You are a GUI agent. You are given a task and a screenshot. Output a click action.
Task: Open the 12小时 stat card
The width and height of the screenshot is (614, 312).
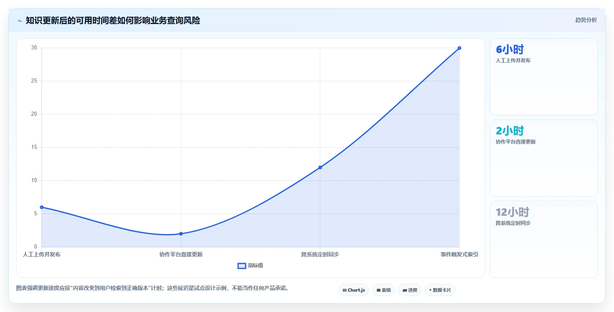(x=544, y=239)
